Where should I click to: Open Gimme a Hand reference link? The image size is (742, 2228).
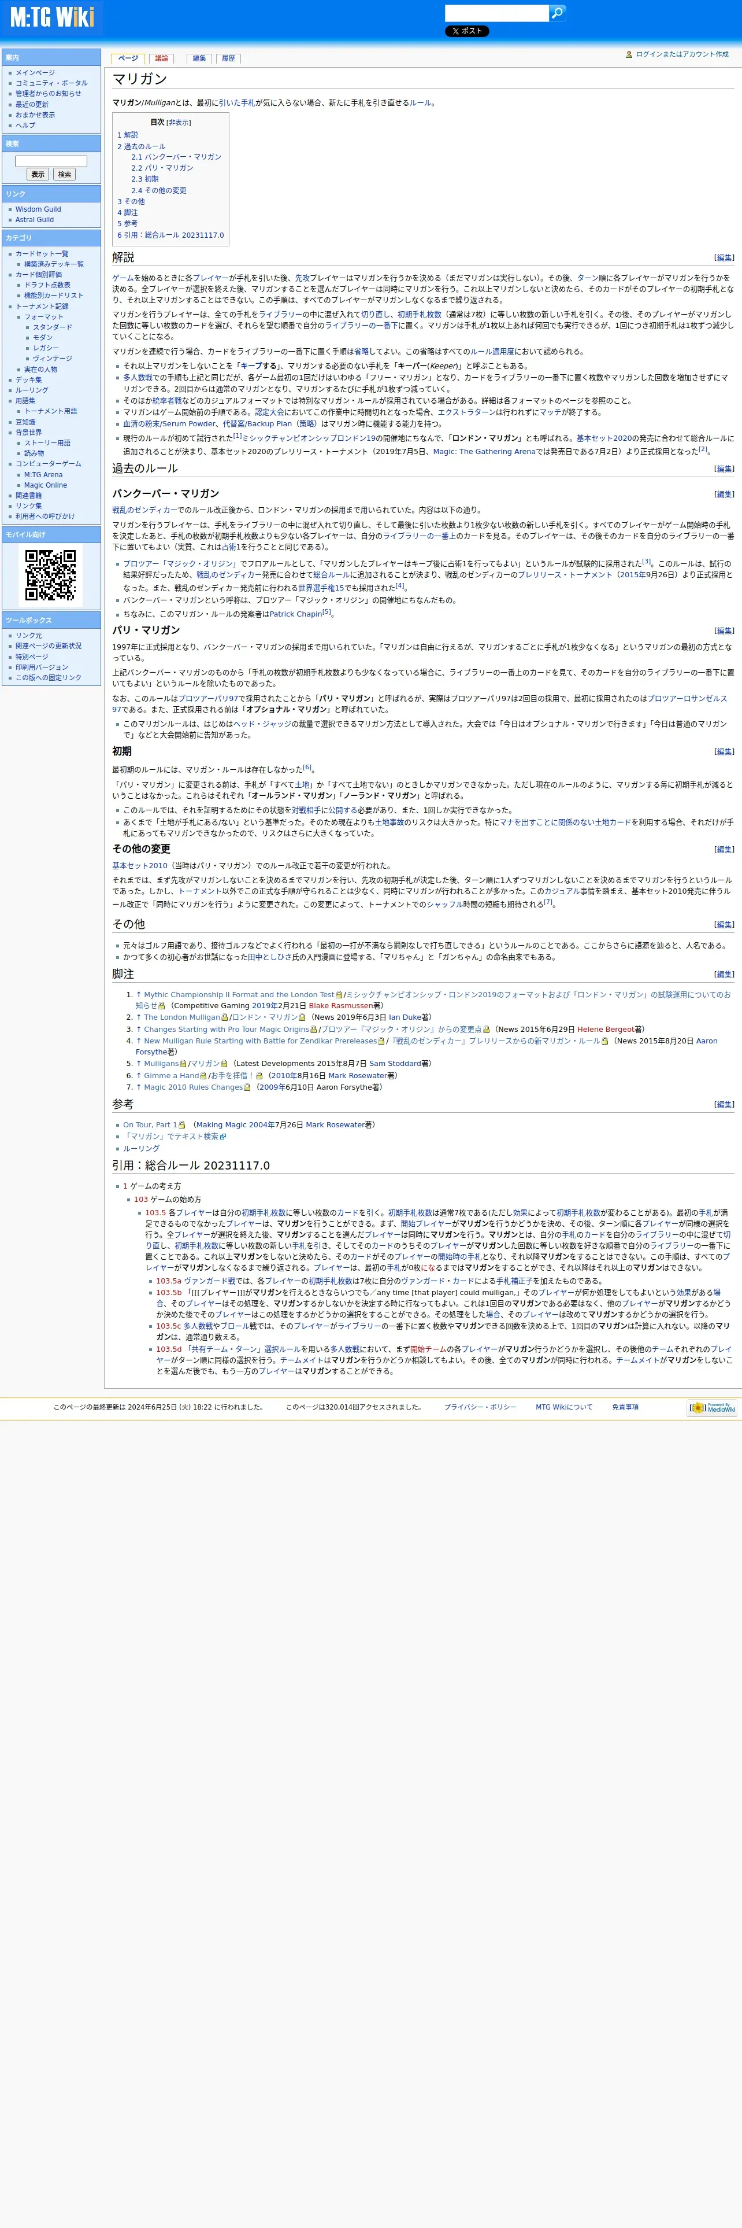pyautogui.click(x=172, y=1075)
